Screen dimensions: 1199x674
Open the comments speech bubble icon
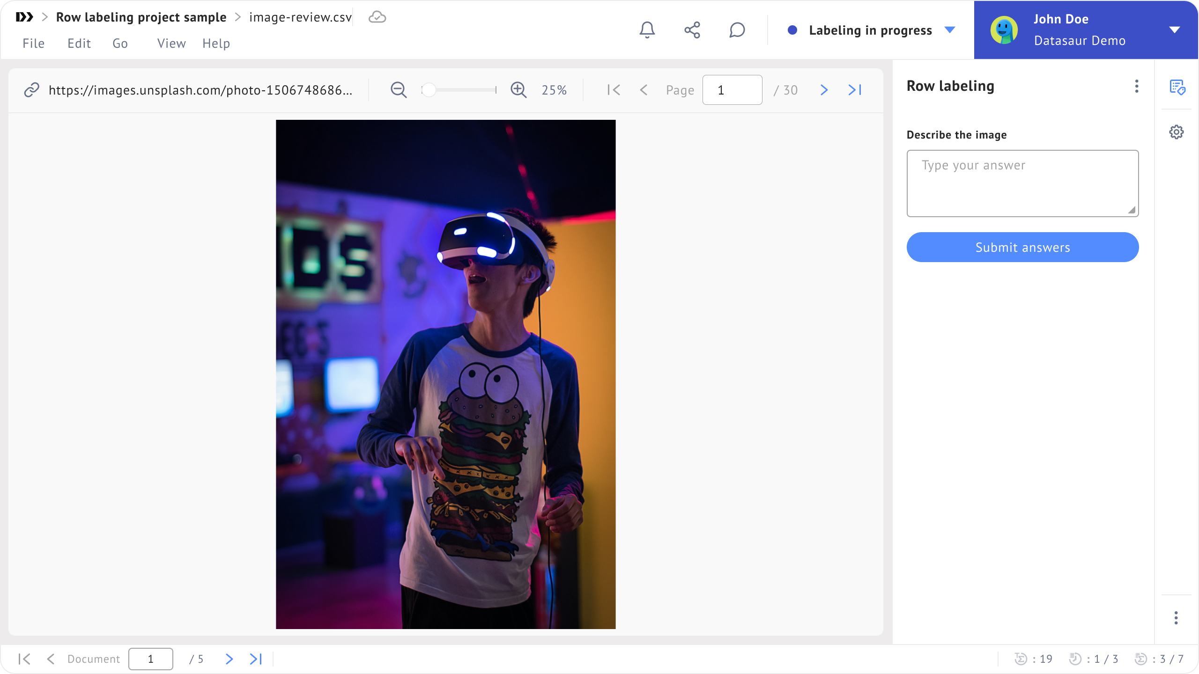click(737, 30)
